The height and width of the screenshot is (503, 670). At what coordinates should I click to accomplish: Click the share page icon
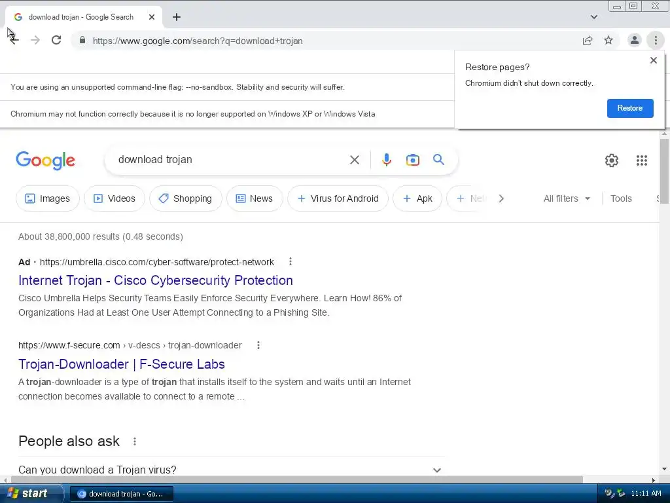[588, 40]
